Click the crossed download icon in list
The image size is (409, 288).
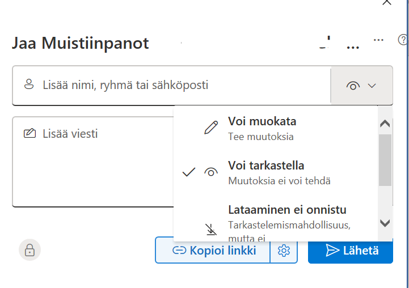click(x=211, y=229)
